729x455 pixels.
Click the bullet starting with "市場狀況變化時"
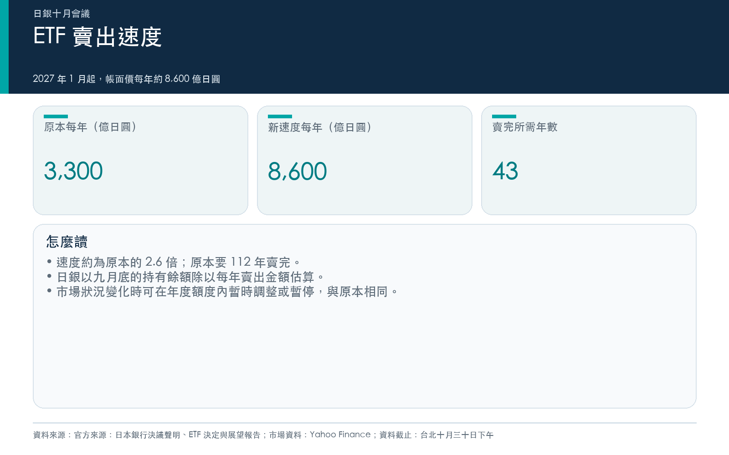coord(222,291)
